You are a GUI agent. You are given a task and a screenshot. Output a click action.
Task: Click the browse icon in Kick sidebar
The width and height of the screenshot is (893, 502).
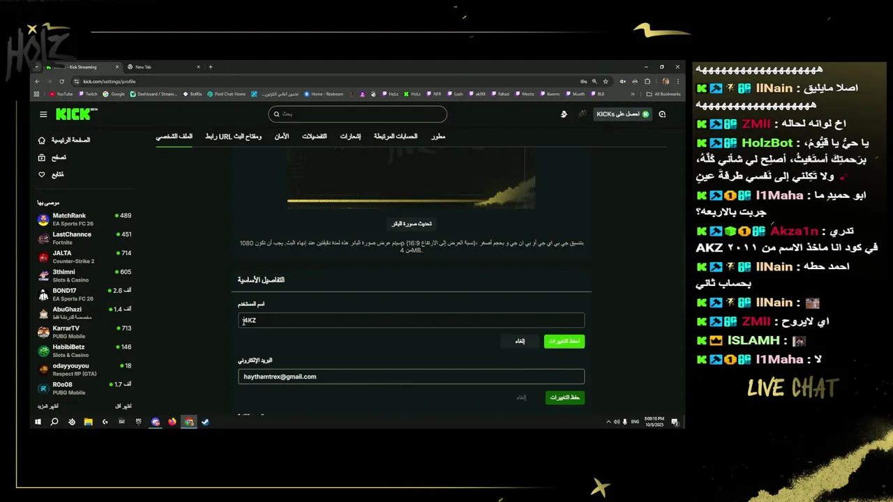click(x=42, y=158)
